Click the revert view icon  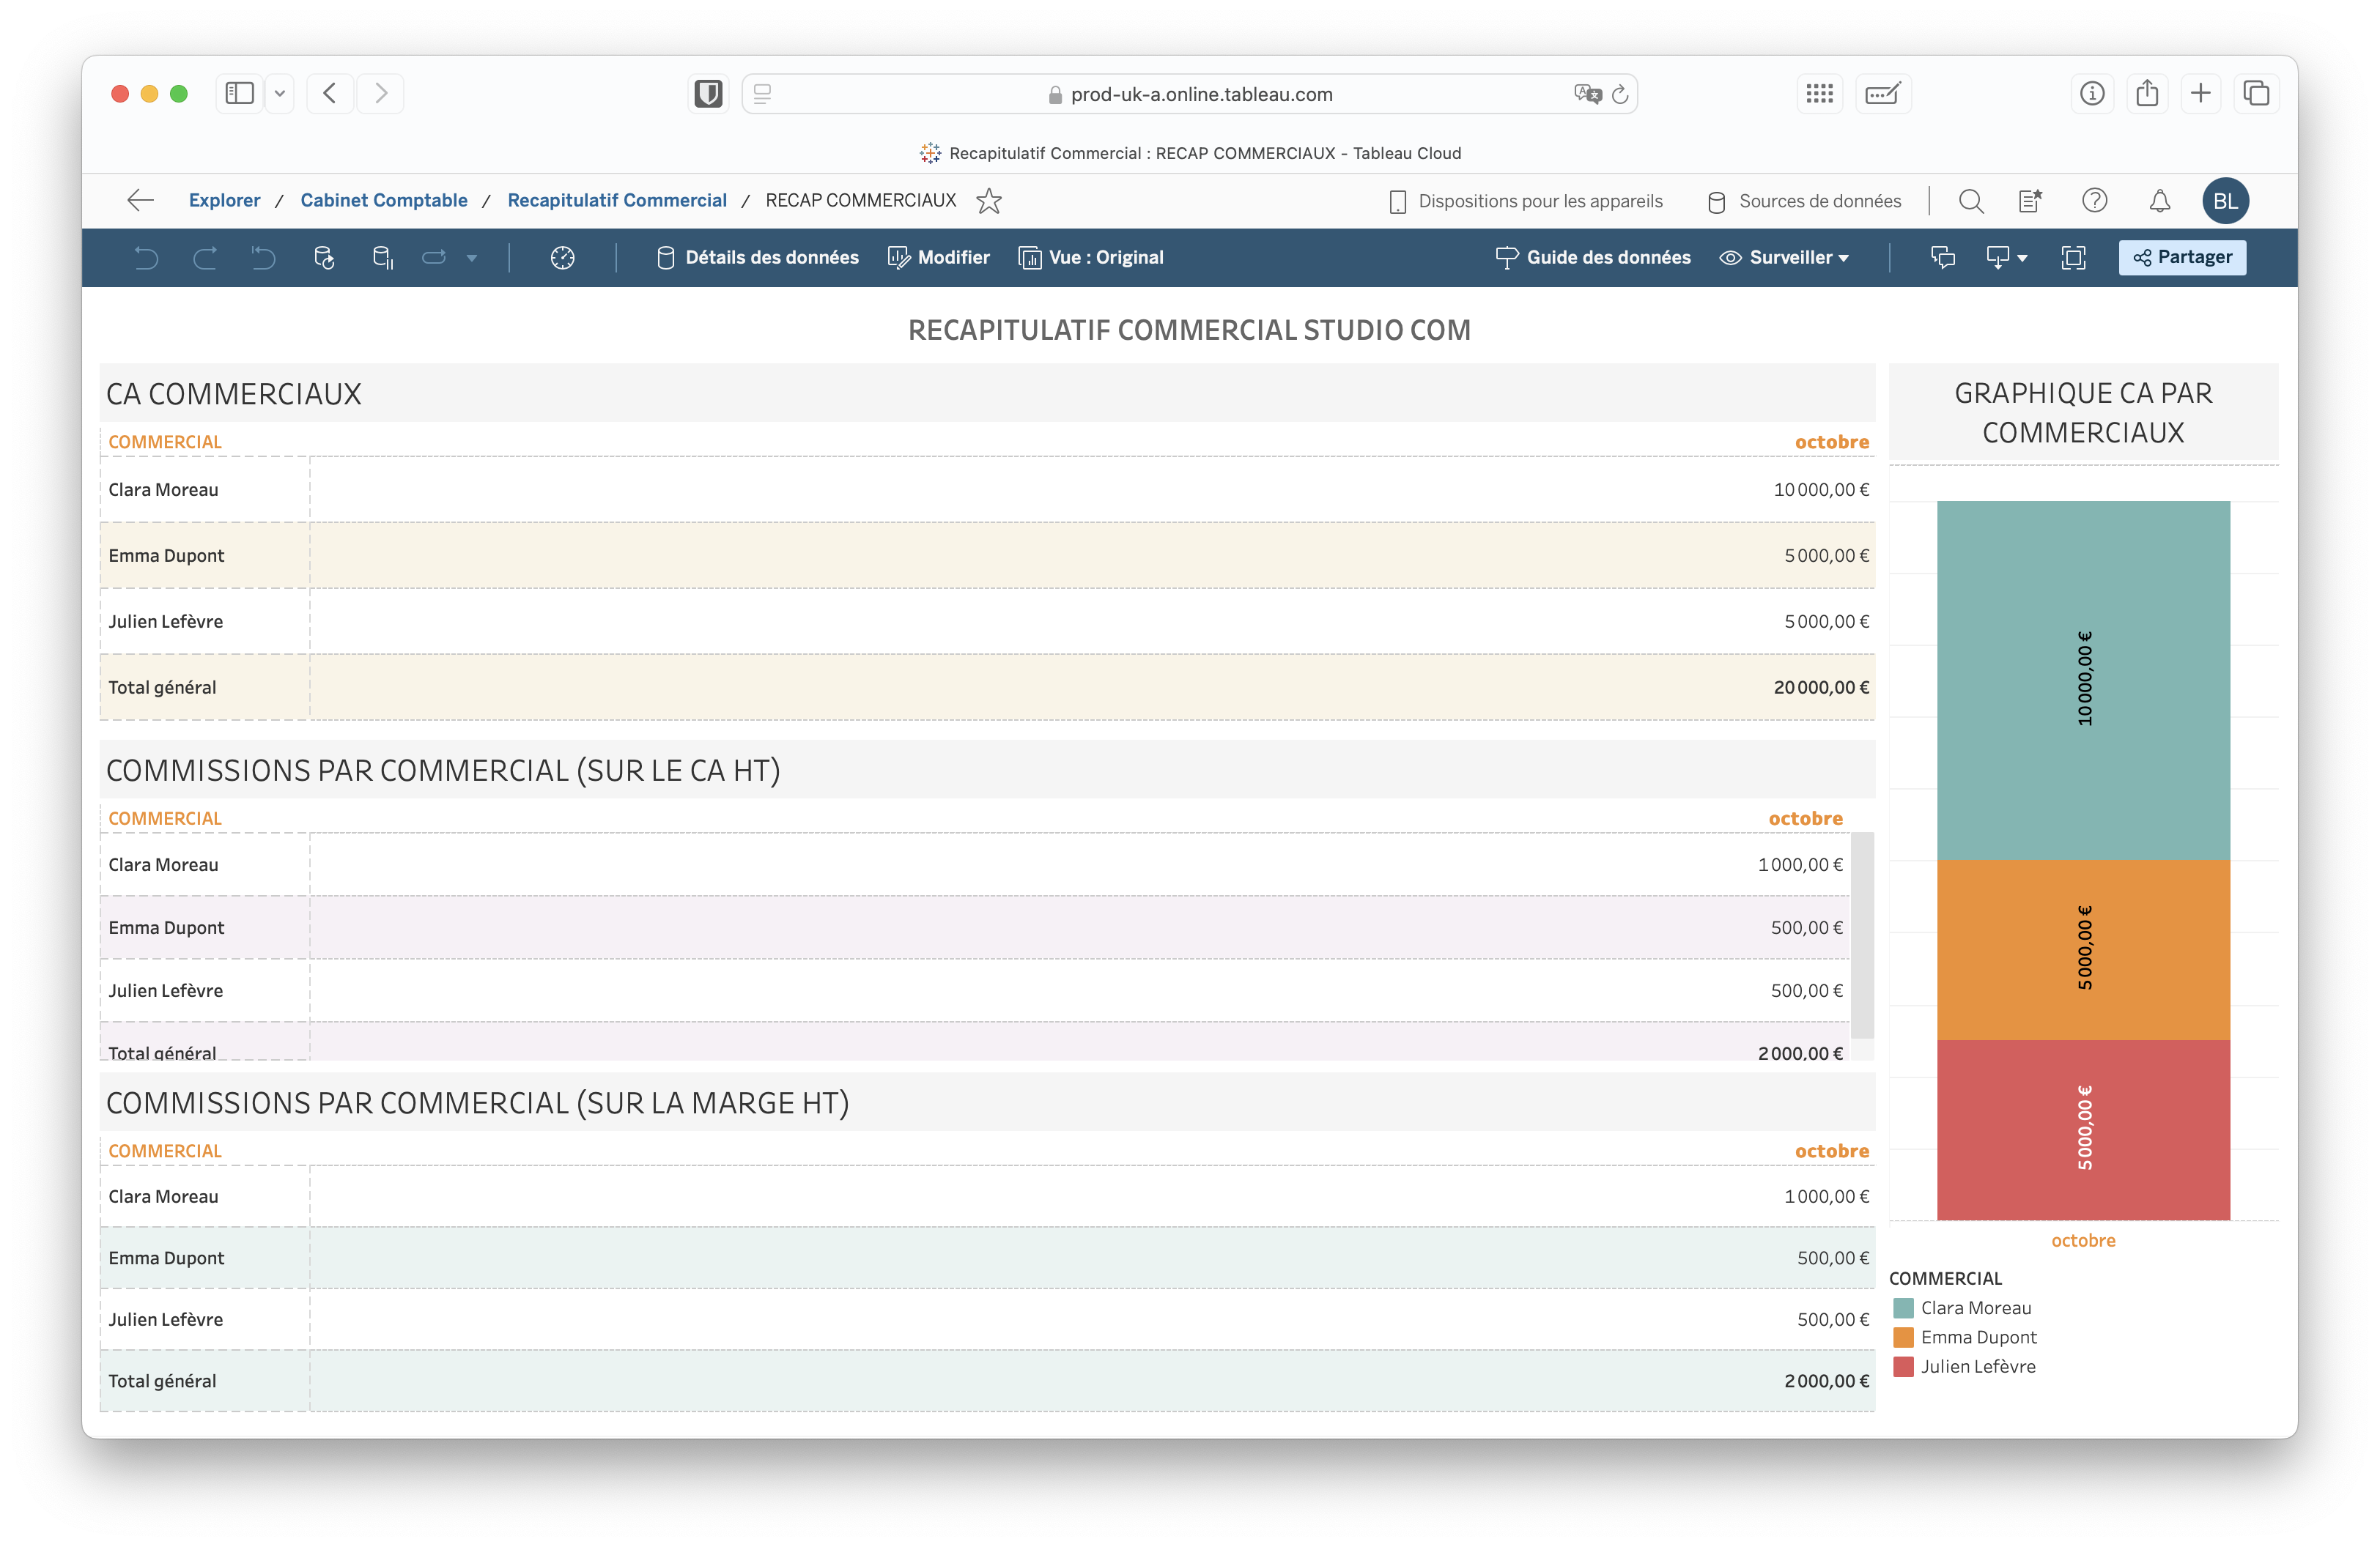click(263, 258)
